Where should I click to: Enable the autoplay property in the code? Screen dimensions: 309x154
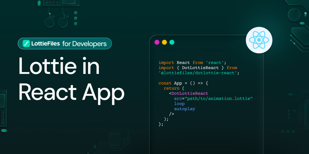click(184, 109)
